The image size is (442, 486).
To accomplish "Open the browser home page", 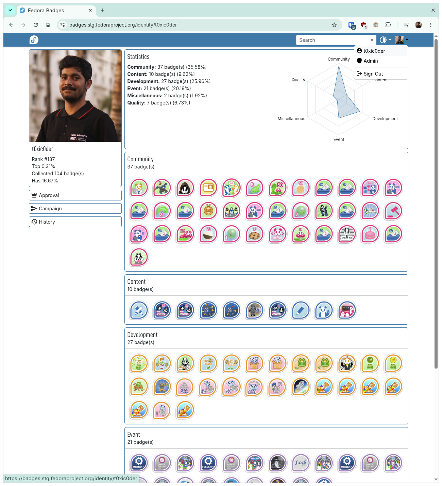I will coord(48,25).
